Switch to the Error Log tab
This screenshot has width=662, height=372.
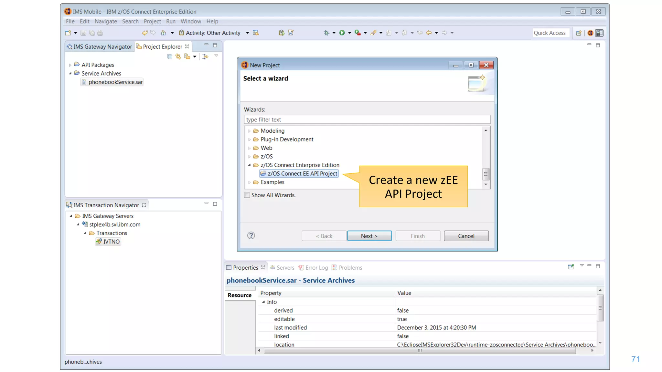point(313,267)
